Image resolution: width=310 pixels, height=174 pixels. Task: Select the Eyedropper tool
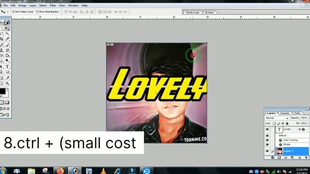point(8,78)
